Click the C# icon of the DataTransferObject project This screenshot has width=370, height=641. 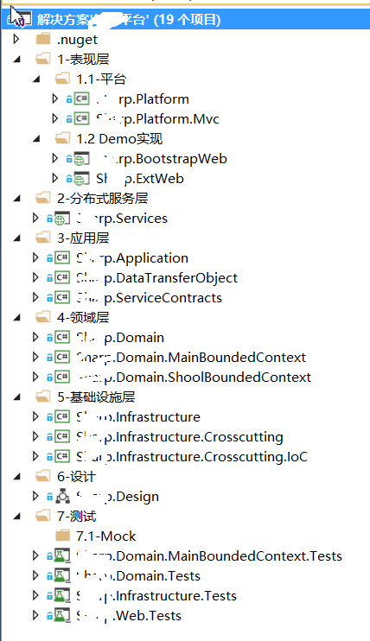click(62, 278)
